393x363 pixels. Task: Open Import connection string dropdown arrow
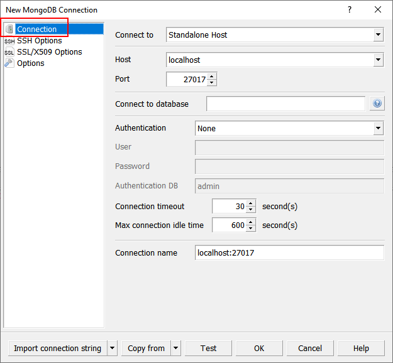112,348
